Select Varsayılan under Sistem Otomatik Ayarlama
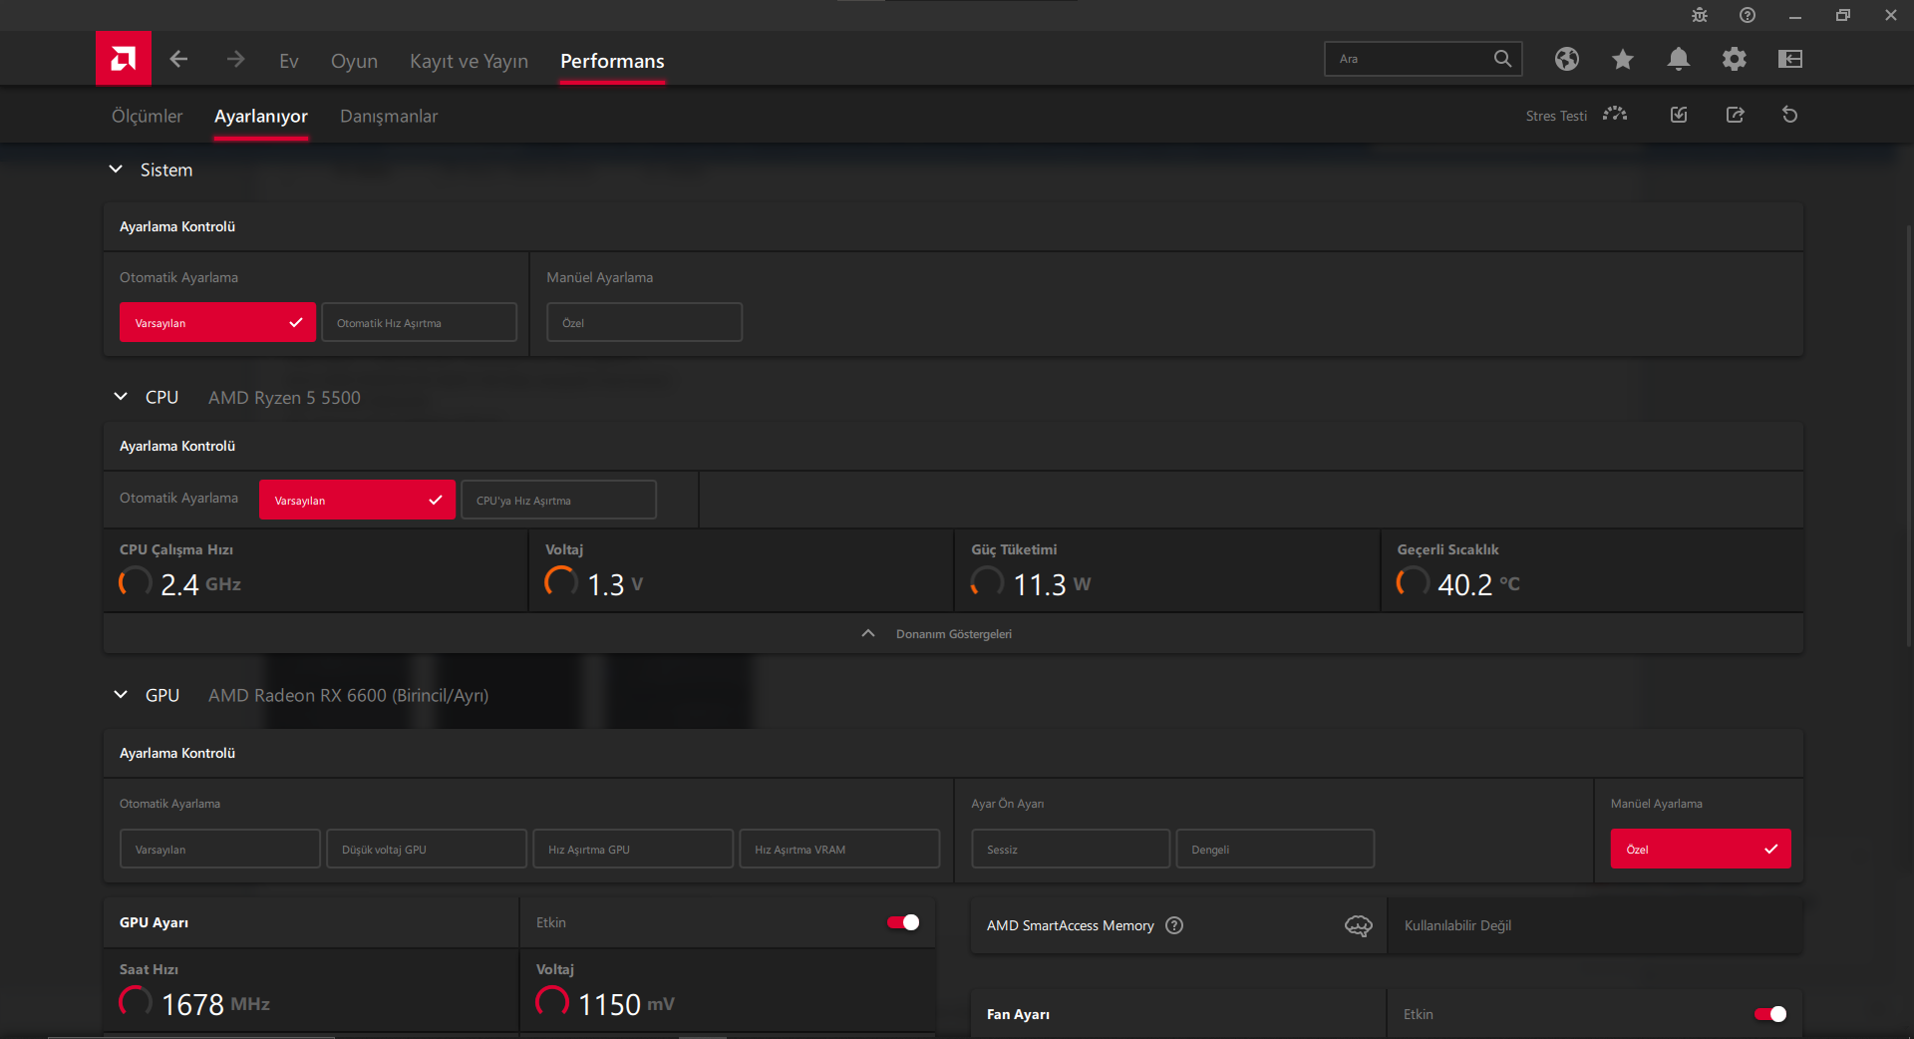This screenshot has width=1914, height=1039. [x=217, y=322]
